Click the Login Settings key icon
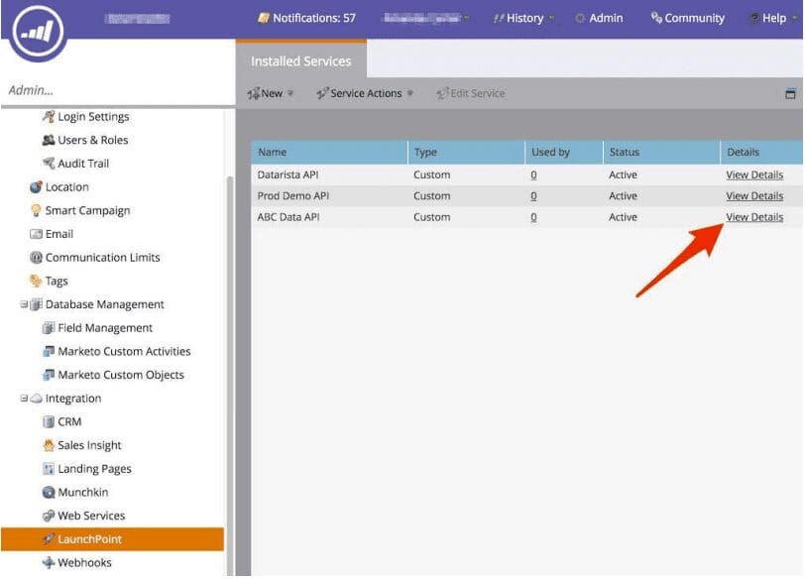Viewport: 805px width, 579px height. point(49,117)
